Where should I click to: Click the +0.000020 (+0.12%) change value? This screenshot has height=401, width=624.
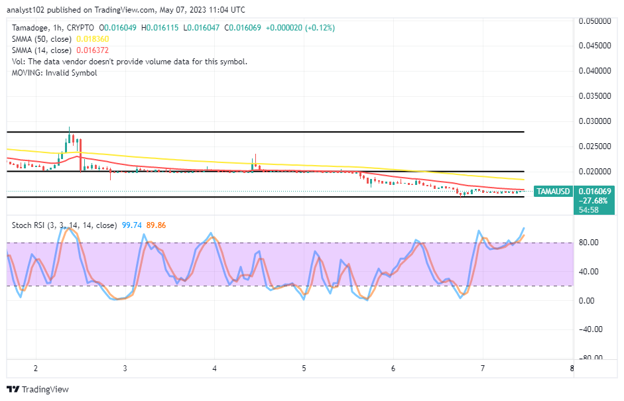[300, 28]
